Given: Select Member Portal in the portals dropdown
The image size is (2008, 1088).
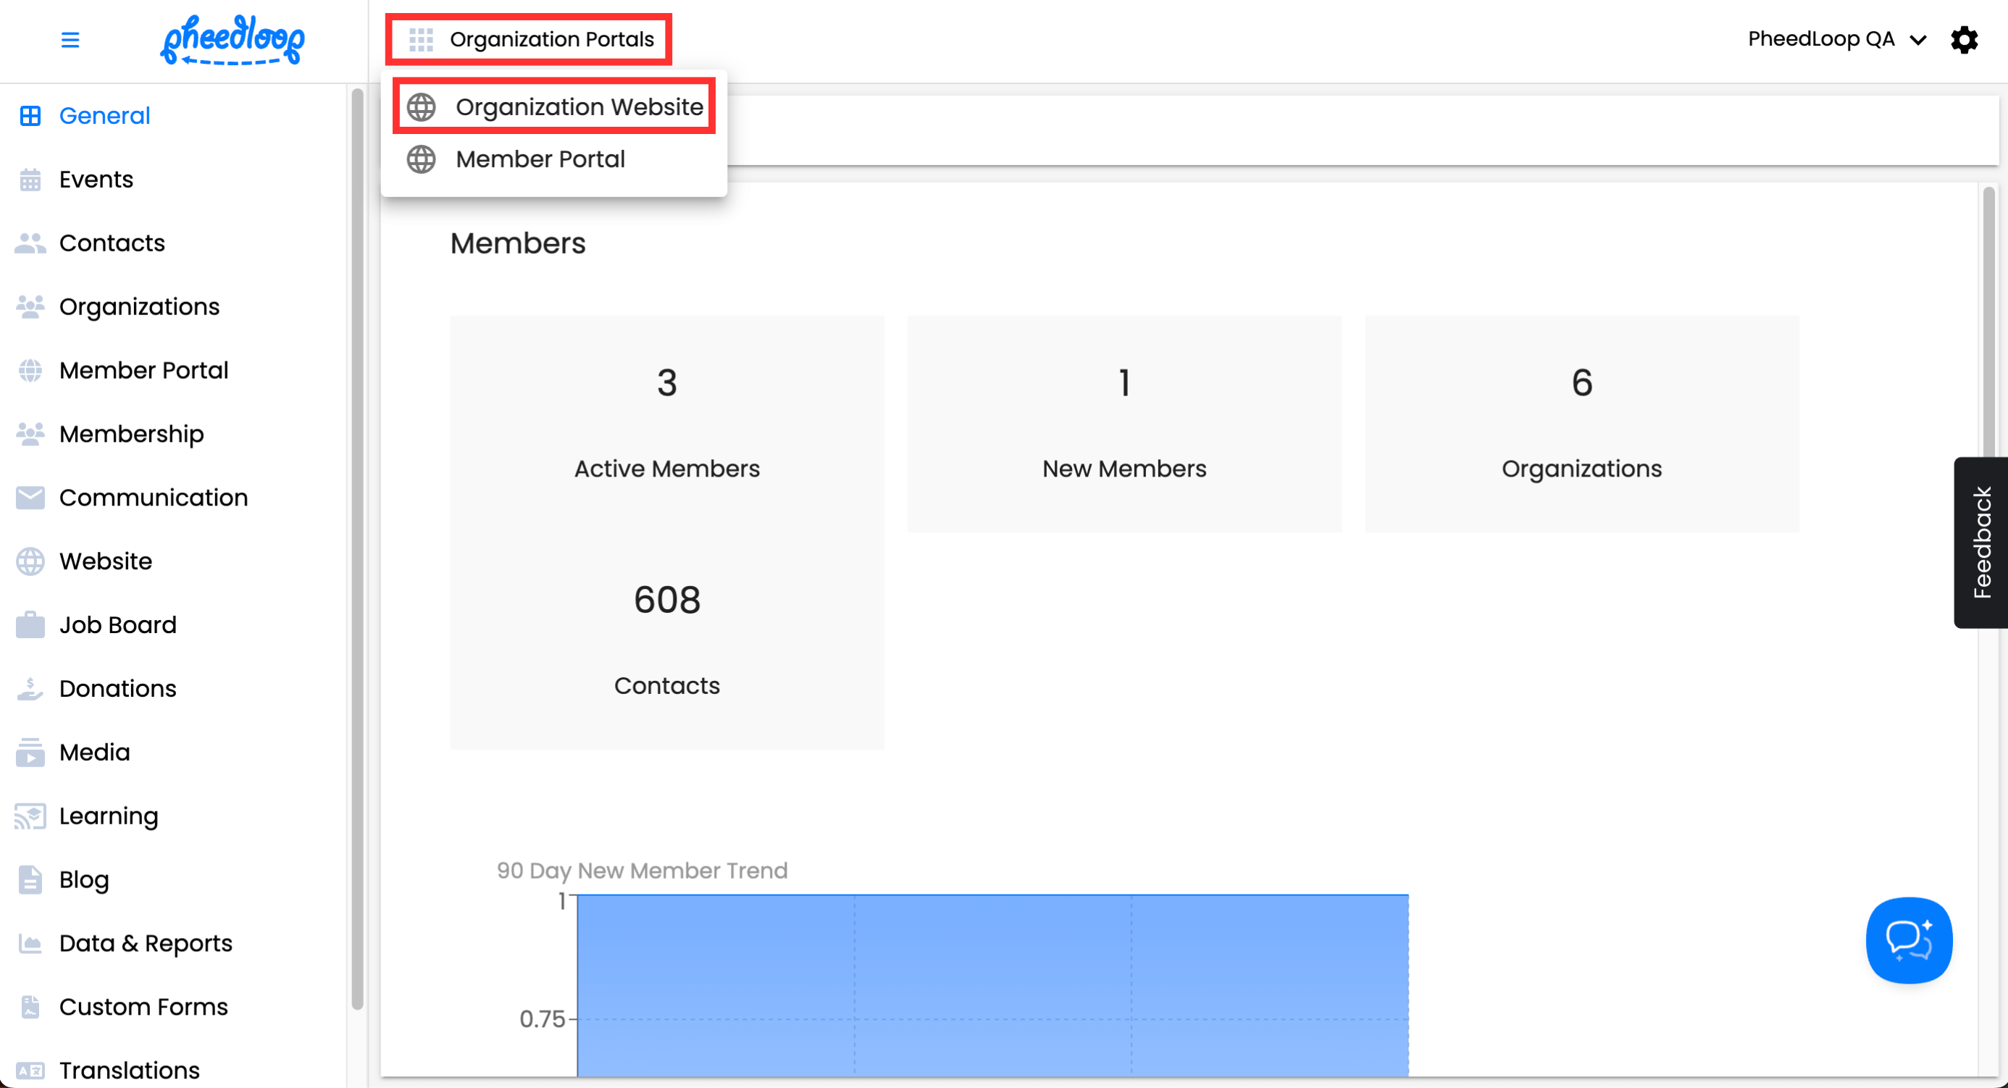Looking at the screenshot, I should point(540,160).
